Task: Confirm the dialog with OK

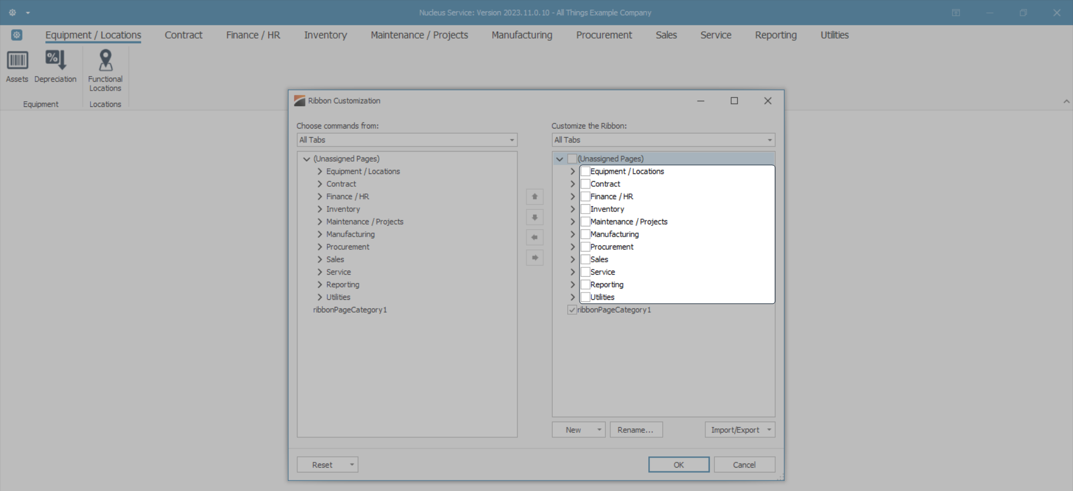Action: 679,465
